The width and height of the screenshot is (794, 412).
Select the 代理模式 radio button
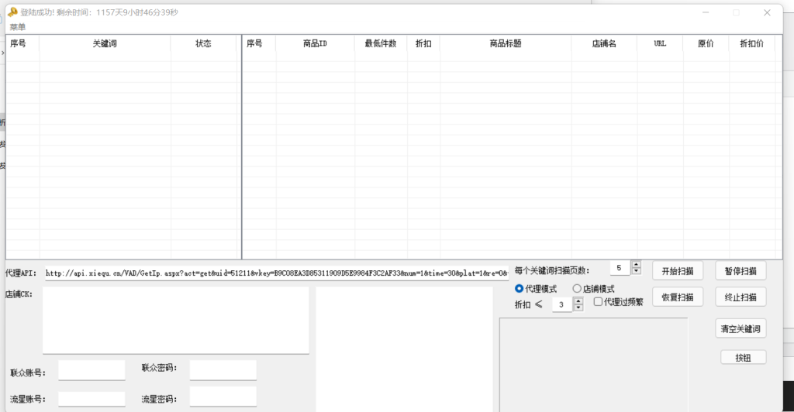520,289
